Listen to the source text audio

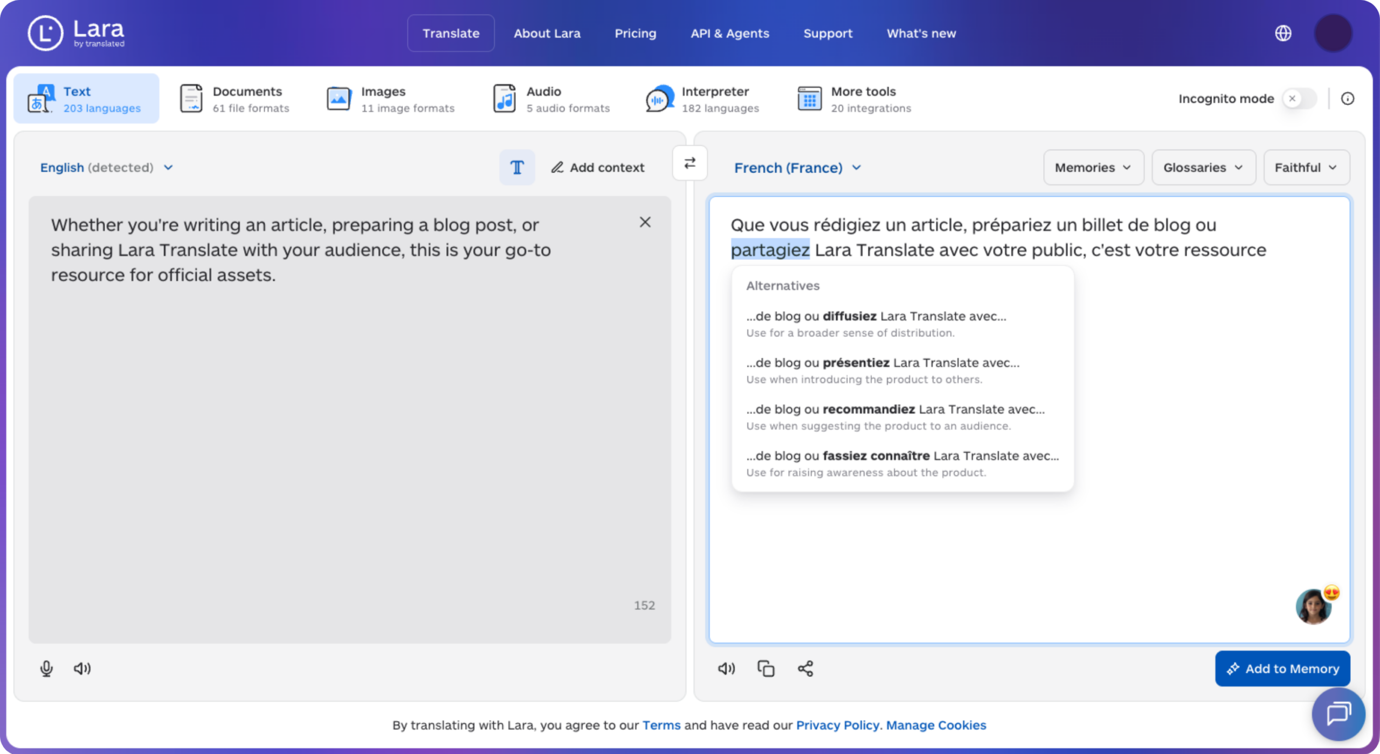pos(82,668)
